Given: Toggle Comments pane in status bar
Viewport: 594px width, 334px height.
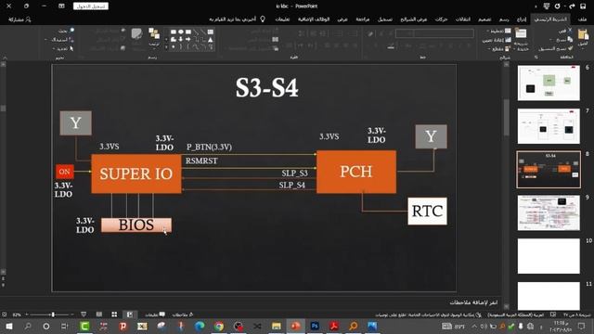Looking at the screenshot, I should (x=155, y=315).
